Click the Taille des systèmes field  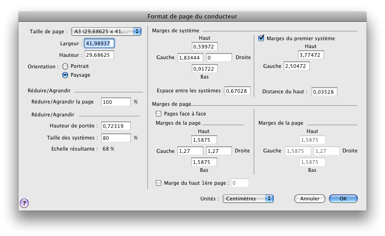[116, 138]
